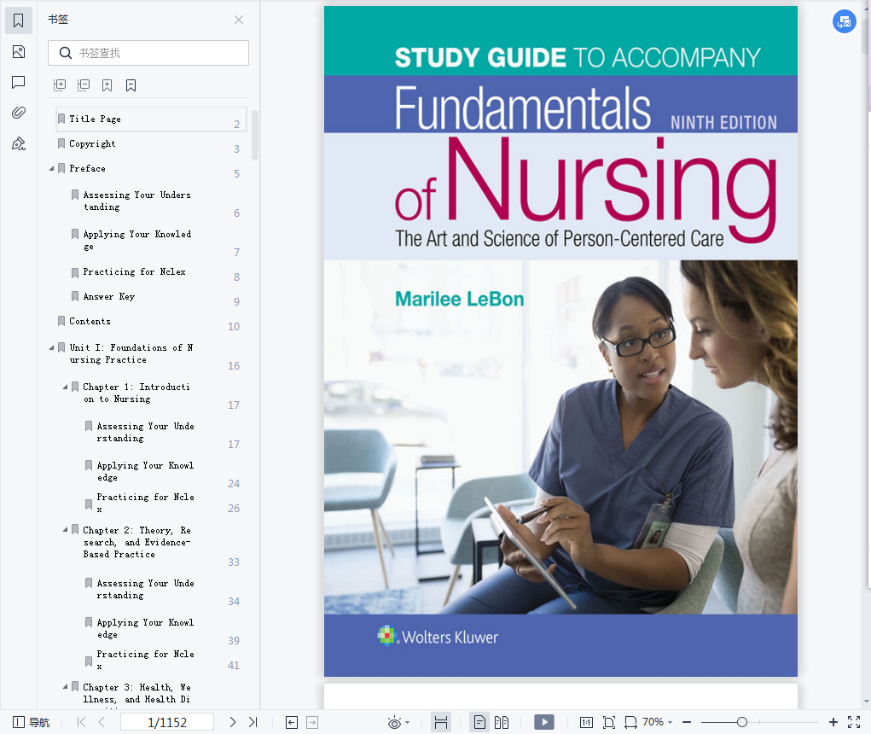
Task: Collapse the Chapter 3 bookmark tree
Action: [x=65, y=687]
